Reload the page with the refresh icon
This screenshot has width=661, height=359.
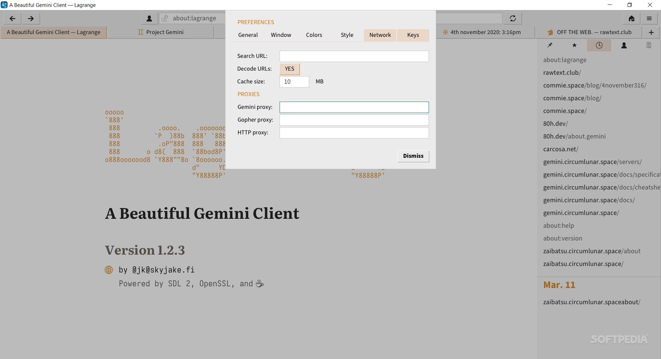tap(513, 19)
